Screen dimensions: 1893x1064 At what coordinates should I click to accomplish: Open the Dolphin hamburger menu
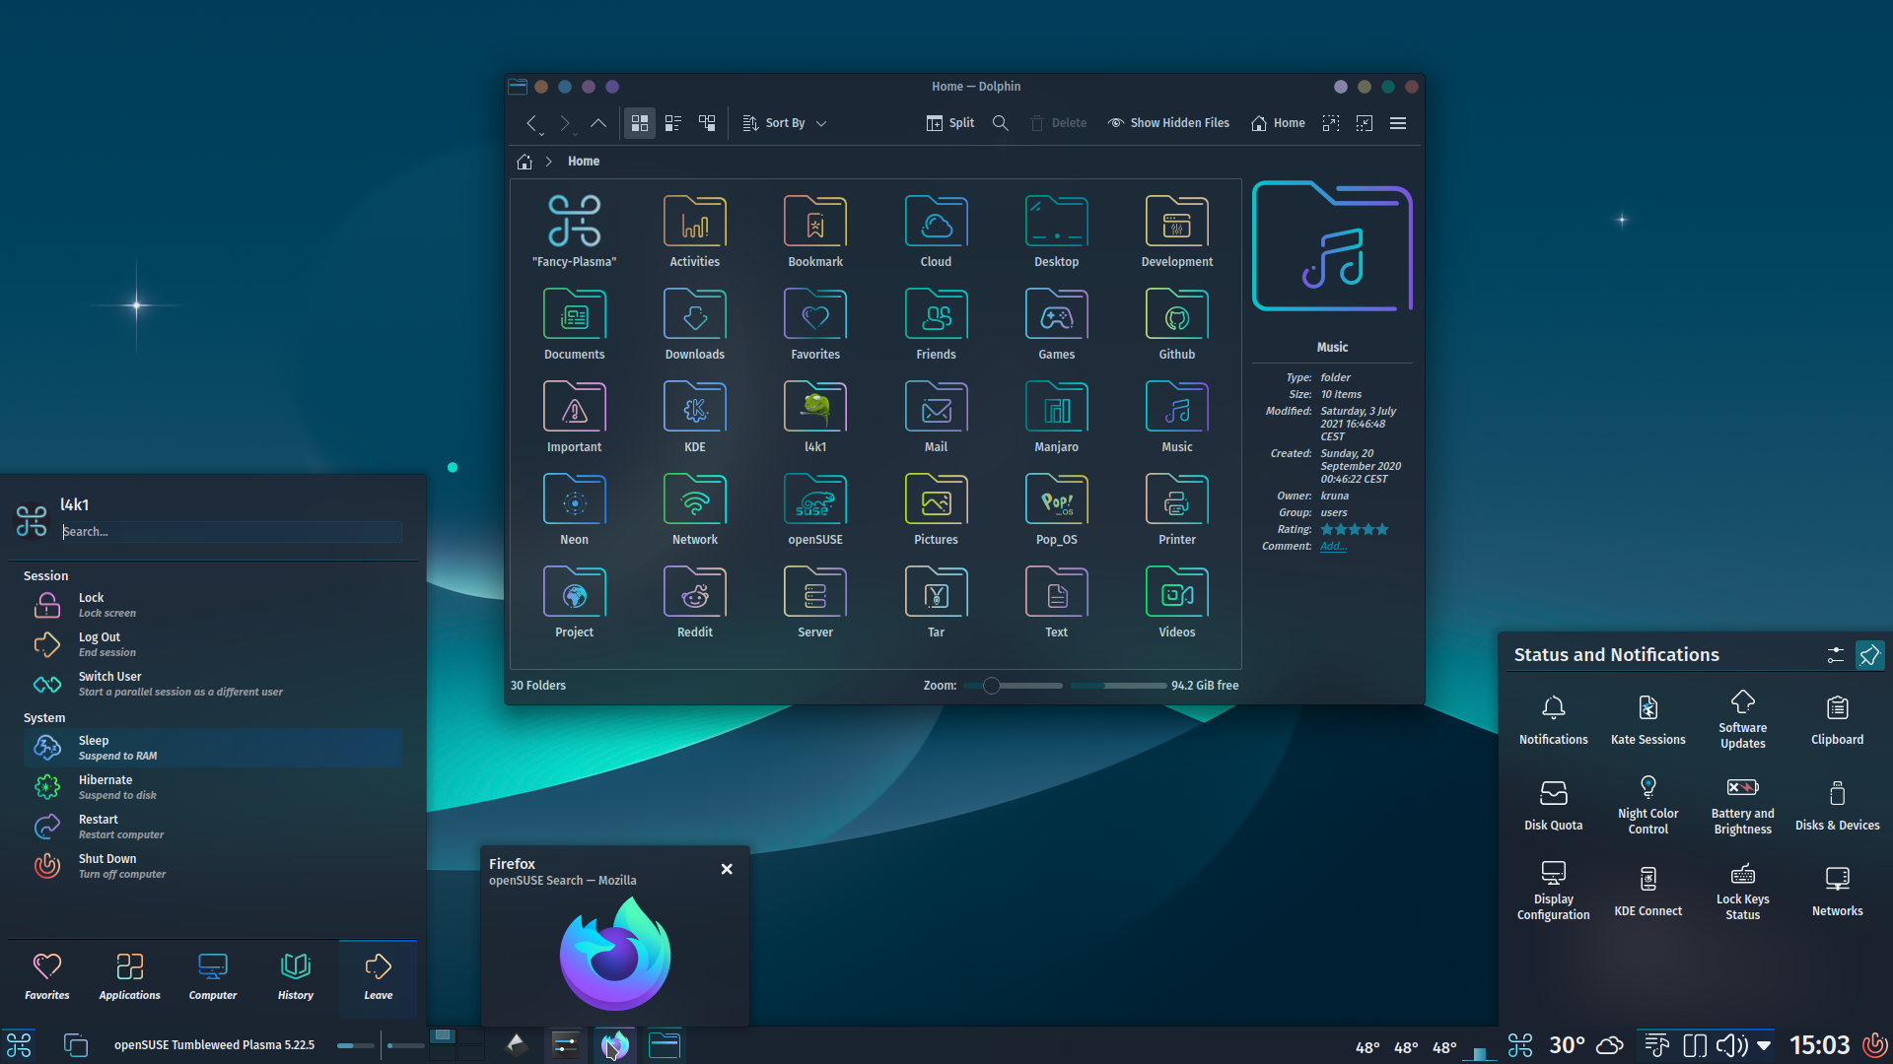point(1397,123)
